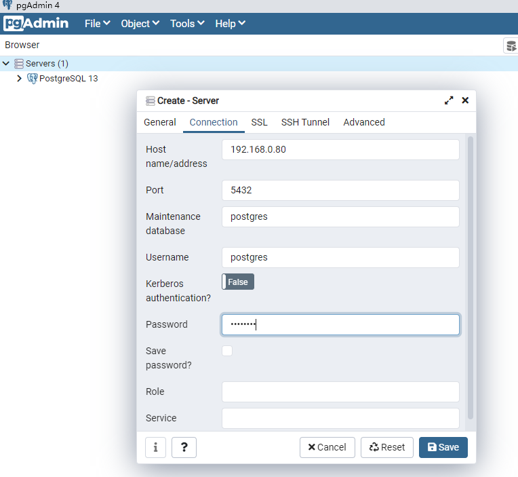Click the dialog's vertical scrollbar
Image resolution: width=518 pixels, height=477 pixels.
tap(471, 278)
